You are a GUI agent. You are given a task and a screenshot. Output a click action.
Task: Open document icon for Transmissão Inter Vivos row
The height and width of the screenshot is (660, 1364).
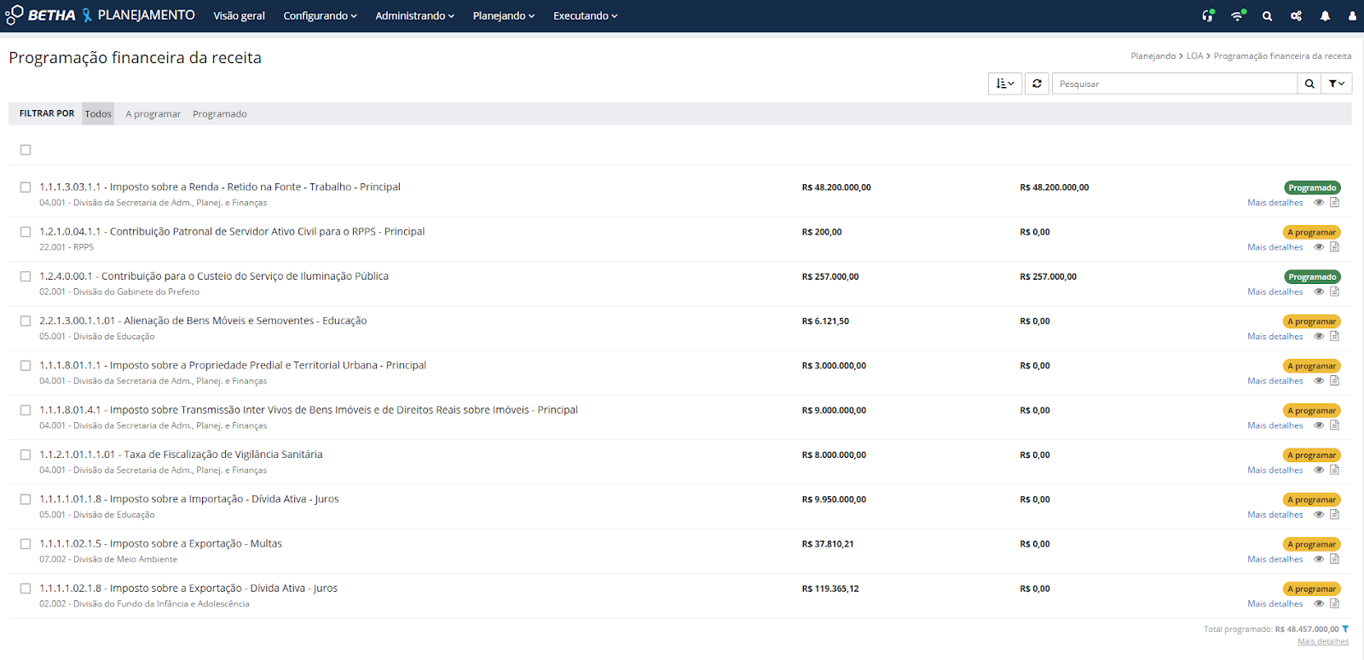1335,425
